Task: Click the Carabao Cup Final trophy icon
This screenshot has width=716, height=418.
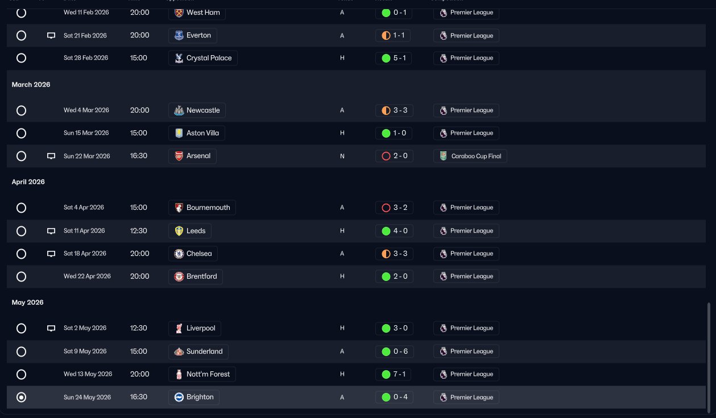Action: (x=444, y=156)
